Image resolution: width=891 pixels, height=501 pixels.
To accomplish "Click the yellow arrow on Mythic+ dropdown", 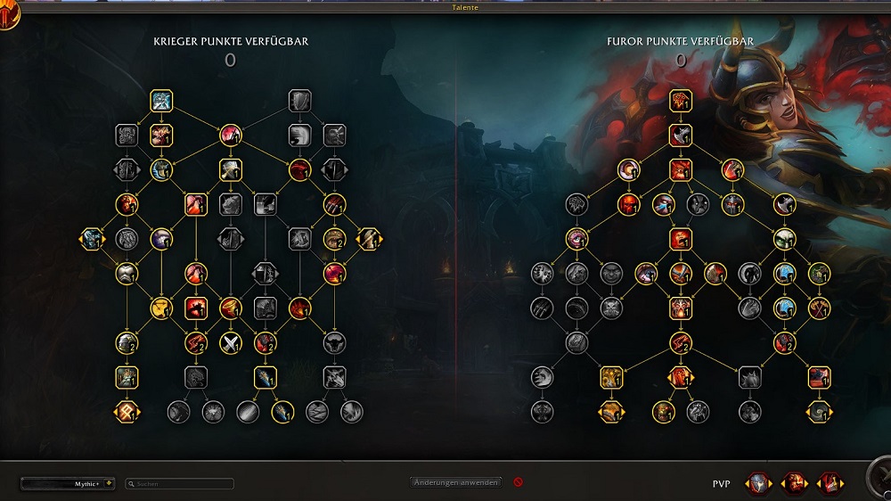I will point(109,483).
